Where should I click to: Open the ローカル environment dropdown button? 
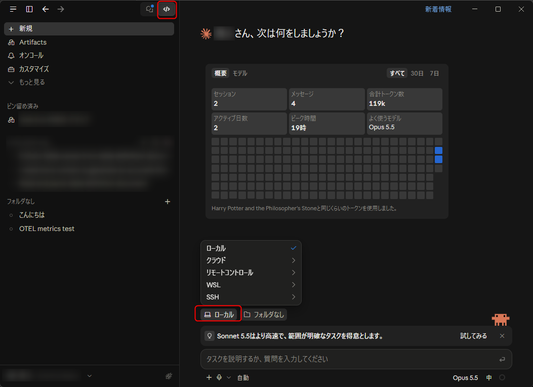[x=219, y=315]
